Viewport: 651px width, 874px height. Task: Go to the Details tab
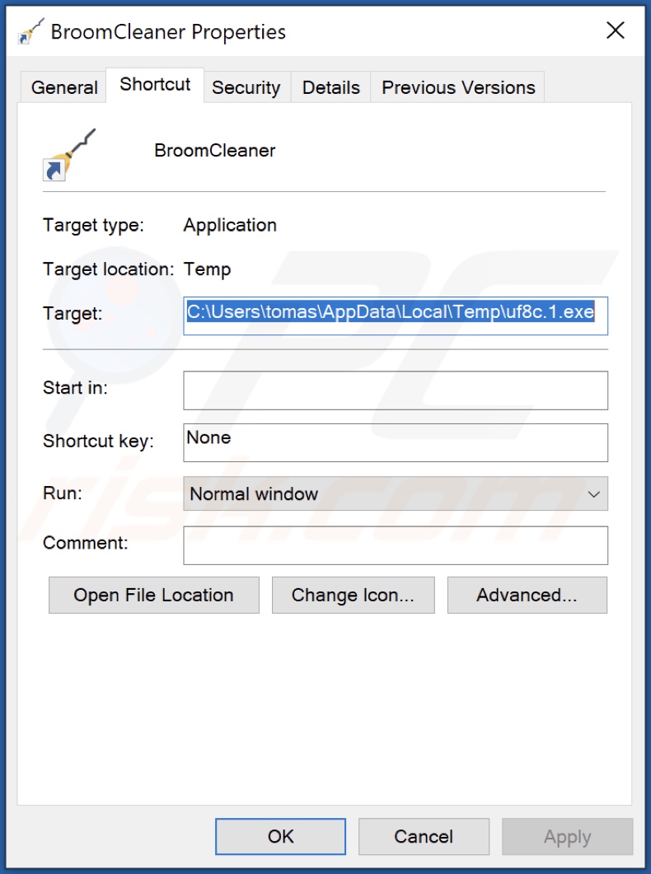[x=330, y=87]
